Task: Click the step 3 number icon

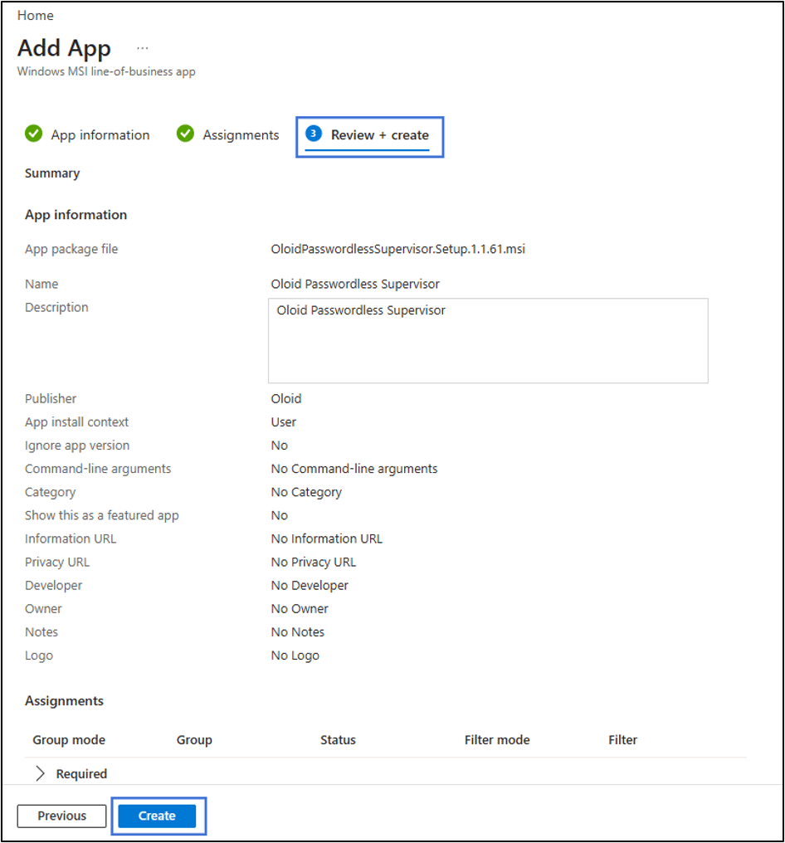Action: pyautogui.click(x=314, y=134)
